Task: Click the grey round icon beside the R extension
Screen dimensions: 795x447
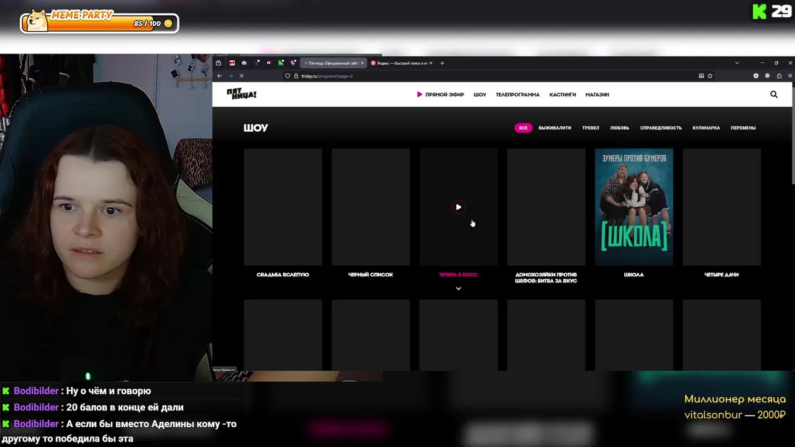Action: 767,76
